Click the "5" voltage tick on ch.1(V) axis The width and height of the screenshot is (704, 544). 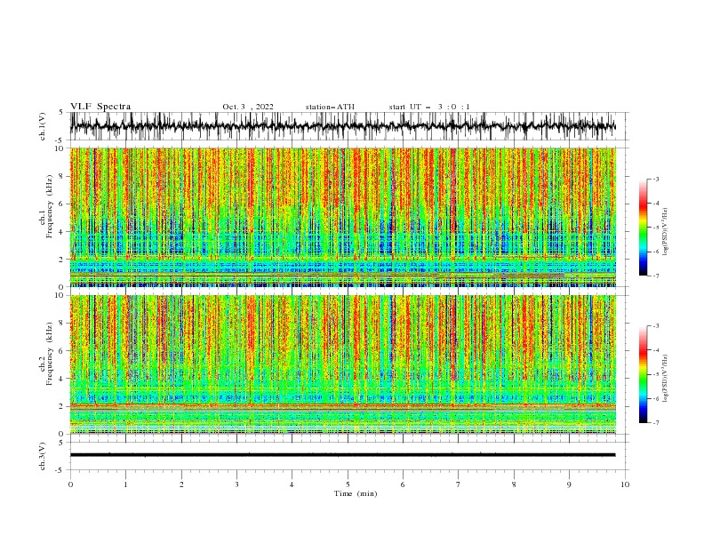61,112
